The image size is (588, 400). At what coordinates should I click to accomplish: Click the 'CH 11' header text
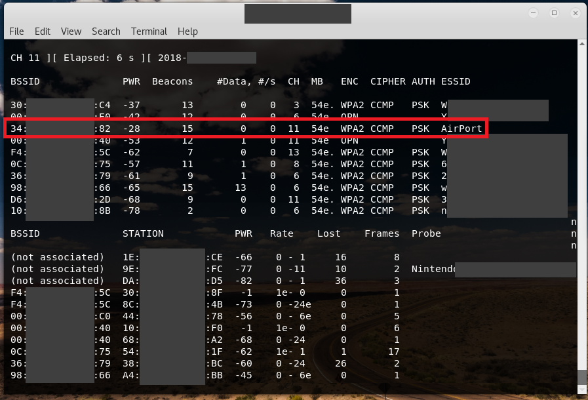click(x=25, y=58)
